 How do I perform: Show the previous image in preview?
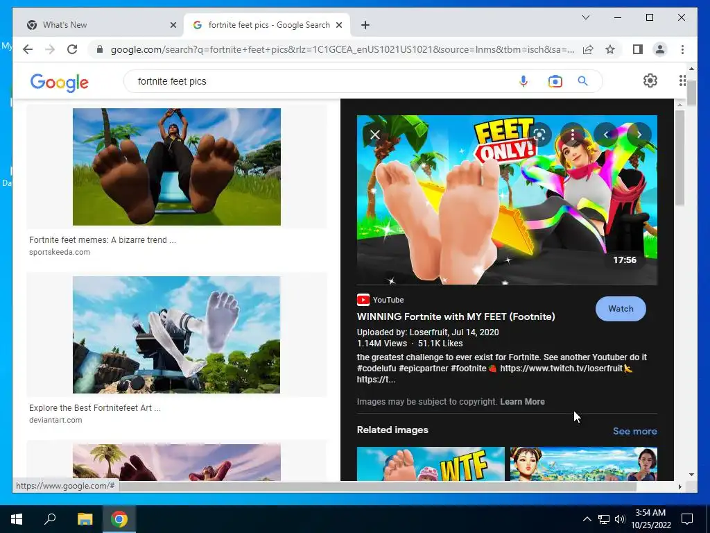click(x=606, y=135)
